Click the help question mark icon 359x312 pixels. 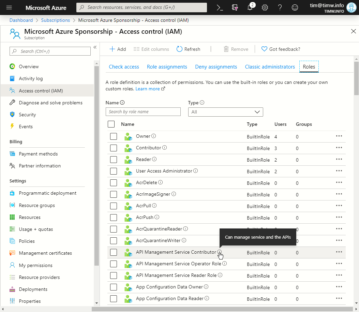coord(280,8)
